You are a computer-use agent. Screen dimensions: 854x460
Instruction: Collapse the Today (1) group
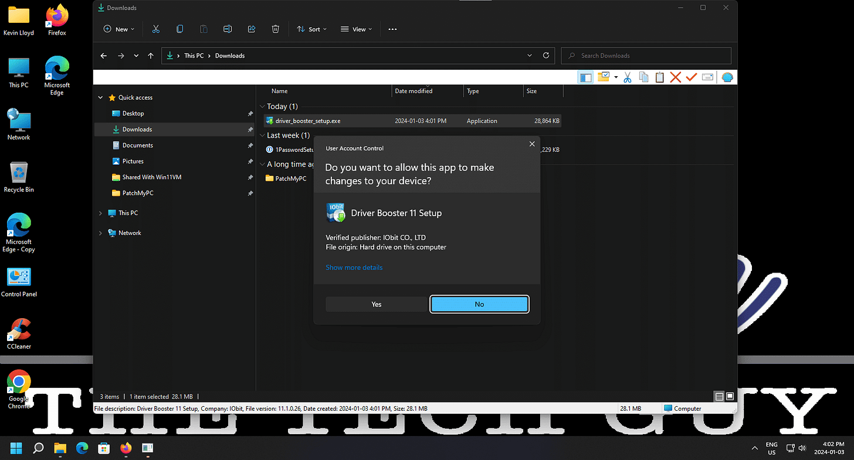click(x=262, y=107)
